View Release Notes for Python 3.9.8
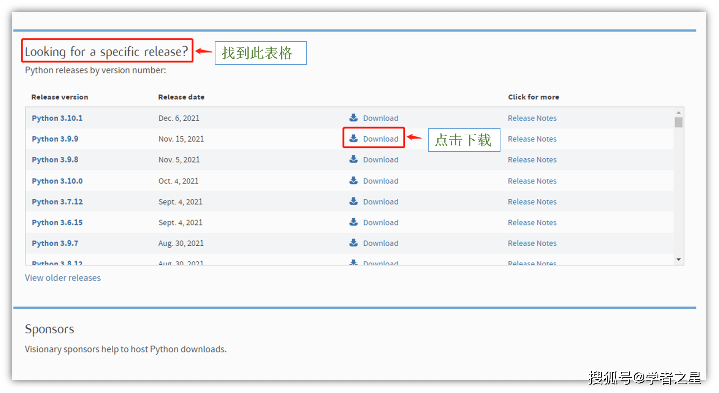719x393 pixels. (532, 160)
